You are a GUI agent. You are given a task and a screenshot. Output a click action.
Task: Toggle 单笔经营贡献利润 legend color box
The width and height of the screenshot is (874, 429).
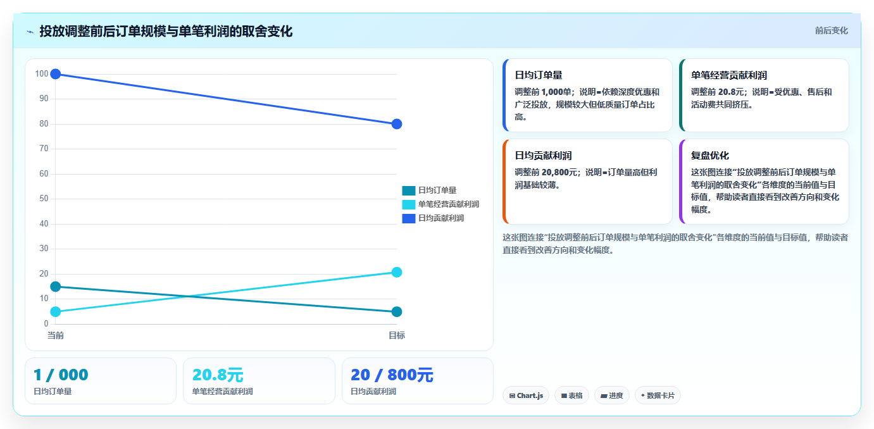(x=409, y=204)
